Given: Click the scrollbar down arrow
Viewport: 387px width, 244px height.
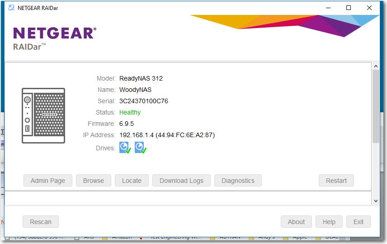Looking at the screenshot, I should [x=376, y=201].
